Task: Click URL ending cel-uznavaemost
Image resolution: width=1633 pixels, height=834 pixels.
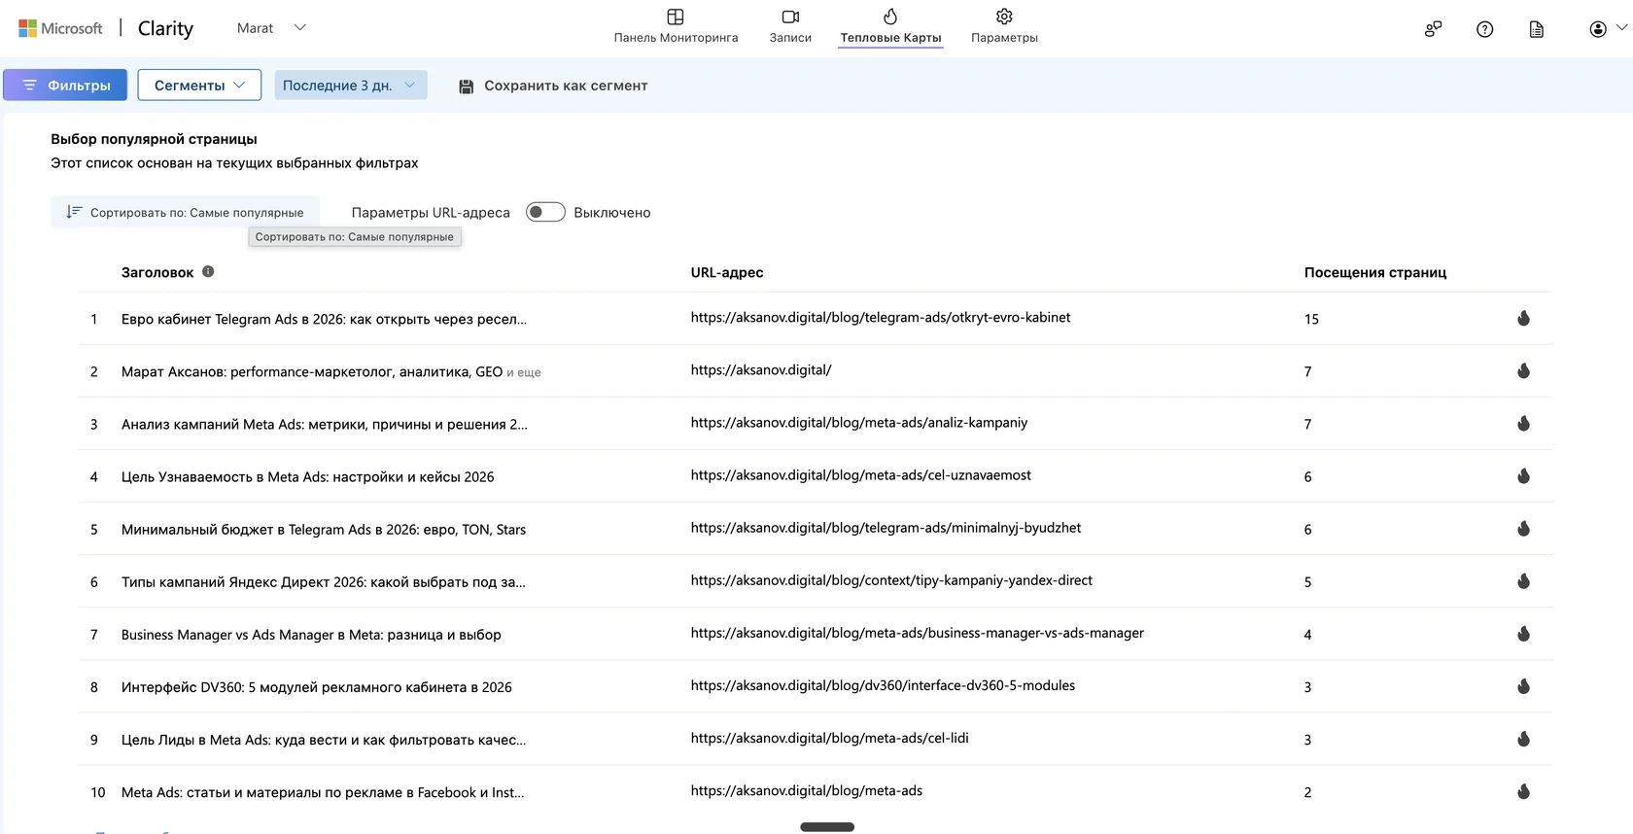Action: 861,475
